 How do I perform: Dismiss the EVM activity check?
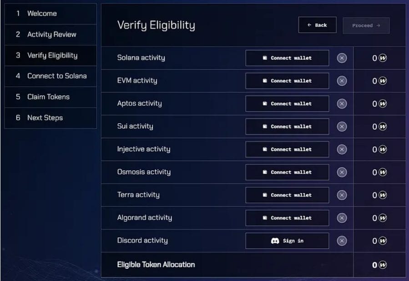pyautogui.click(x=341, y=80)
